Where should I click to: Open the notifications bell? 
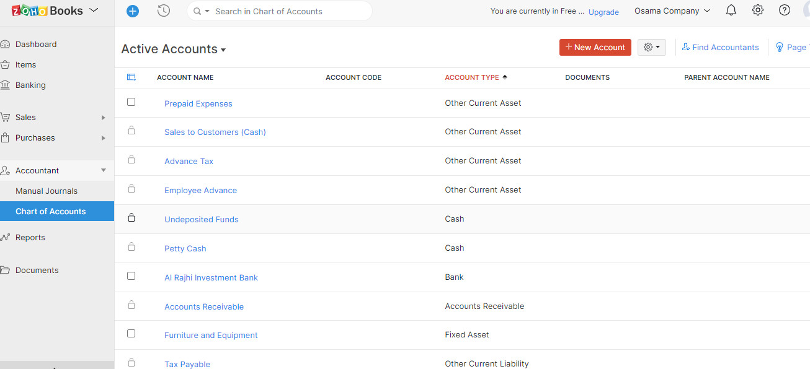click(x=731, y=11)
